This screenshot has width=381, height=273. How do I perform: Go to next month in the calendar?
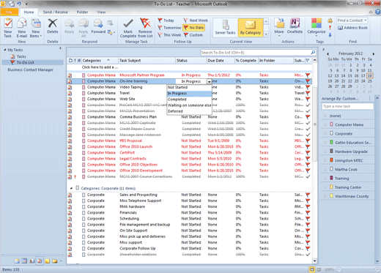coord(373,53)
